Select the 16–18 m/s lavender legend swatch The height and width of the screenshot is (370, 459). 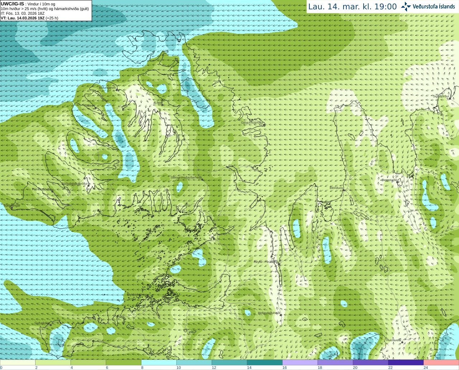300,362
